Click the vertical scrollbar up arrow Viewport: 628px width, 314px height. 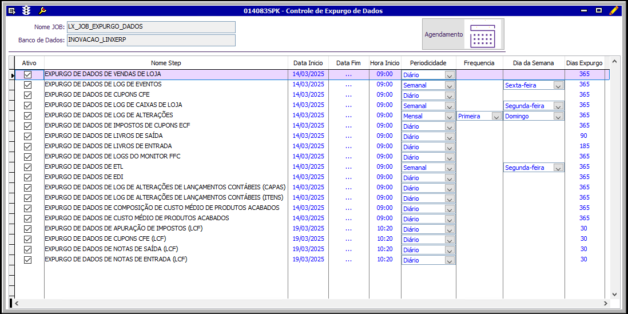tap(614, 61)
